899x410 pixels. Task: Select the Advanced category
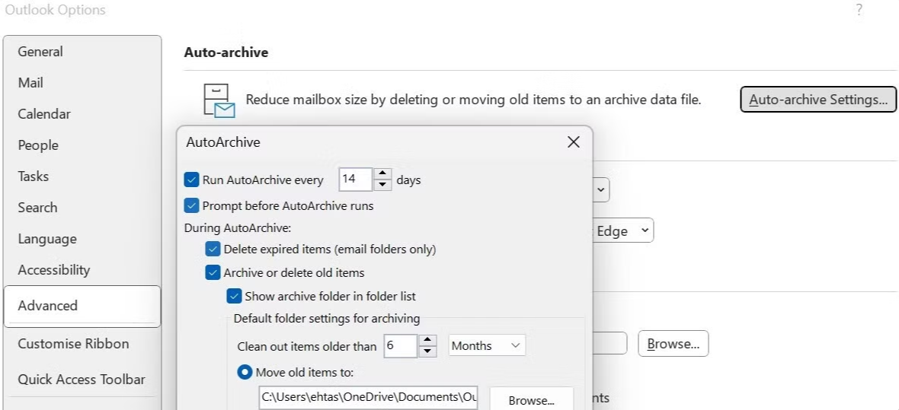(82, 306)
